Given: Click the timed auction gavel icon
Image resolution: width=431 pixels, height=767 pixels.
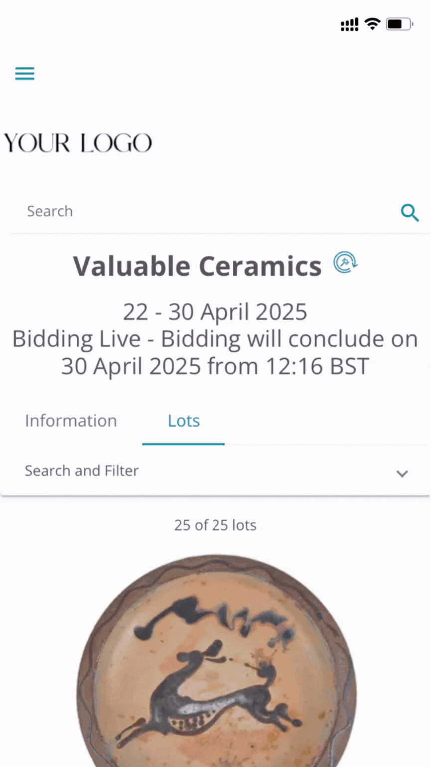Looking at the screenshot, I should tap(345, 262).
